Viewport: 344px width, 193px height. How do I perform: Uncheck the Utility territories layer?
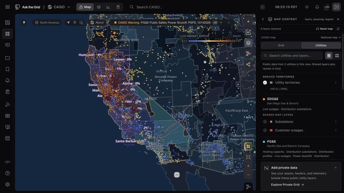tap(265, 83)
